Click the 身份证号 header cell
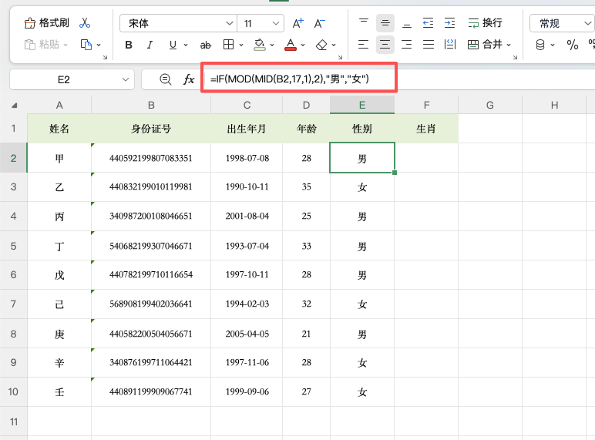 (151, 129)
